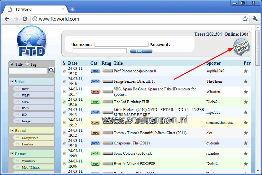The image size is (262, 175).
Task: Sort by the Fav column header
Action: coord(247,63)
